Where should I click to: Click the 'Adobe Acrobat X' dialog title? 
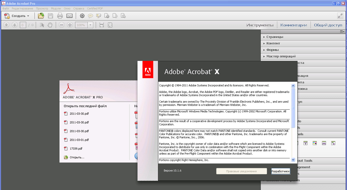tap(192, 72)
